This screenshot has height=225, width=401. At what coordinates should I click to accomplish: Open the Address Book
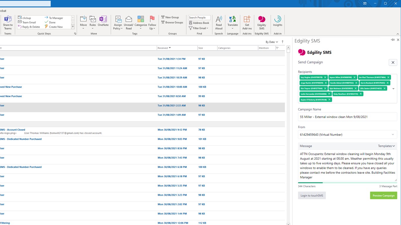coord(199,23)
